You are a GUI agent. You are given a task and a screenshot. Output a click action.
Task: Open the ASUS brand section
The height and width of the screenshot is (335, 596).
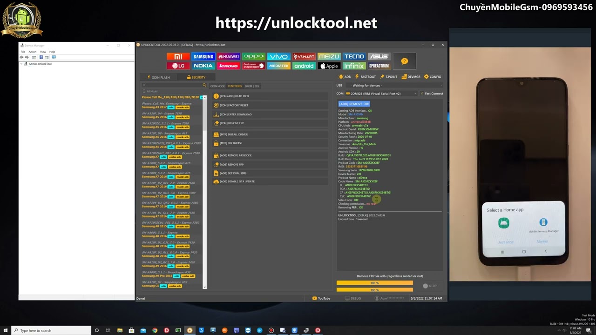[379, 56]
